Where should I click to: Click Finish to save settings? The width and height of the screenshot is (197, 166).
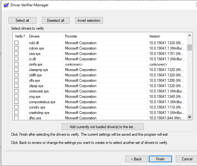[x=160, y=159]
